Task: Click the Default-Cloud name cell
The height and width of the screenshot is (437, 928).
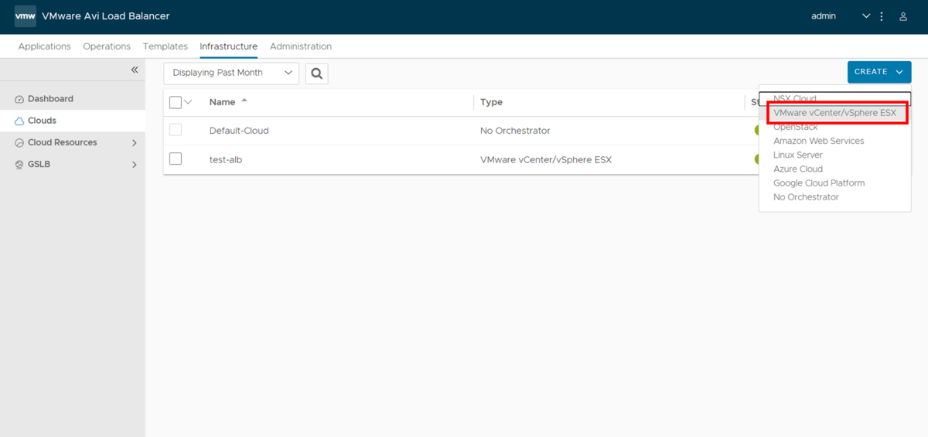Action: click(x=239, y=131)
